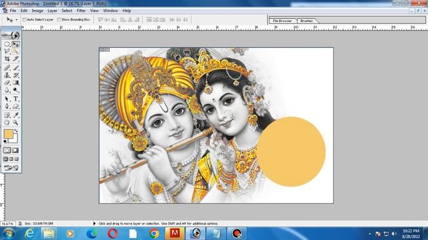Click the Adobe Online feather icon atop toolbox
Image resolution: width=428 pixels, height=240 pixels.
click(11, 35)
